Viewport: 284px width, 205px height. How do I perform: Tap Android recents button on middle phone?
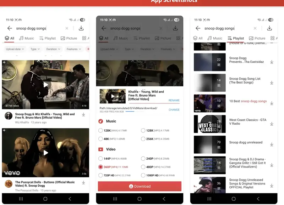pyautogui.click(x=115, y=199)
